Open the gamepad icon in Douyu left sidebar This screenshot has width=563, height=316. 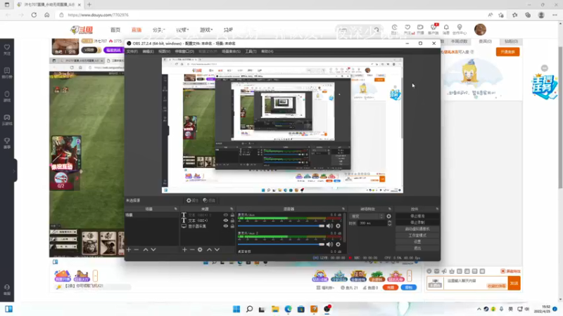click(x=7, y=119)
